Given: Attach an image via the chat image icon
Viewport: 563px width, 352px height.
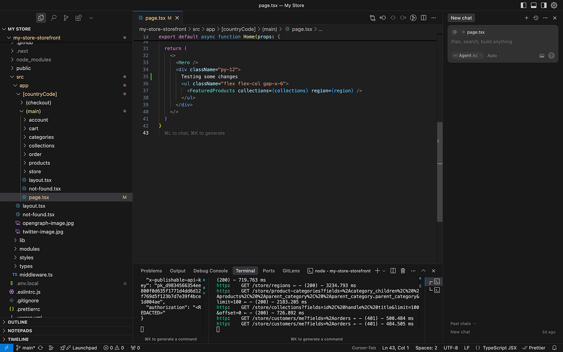Looking at the screenshot, I should (541, 55).
